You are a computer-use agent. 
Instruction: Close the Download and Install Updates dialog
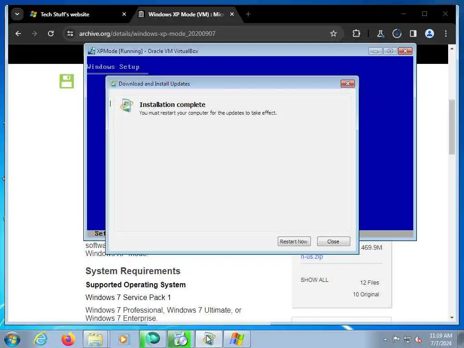(x=348, y=84)
